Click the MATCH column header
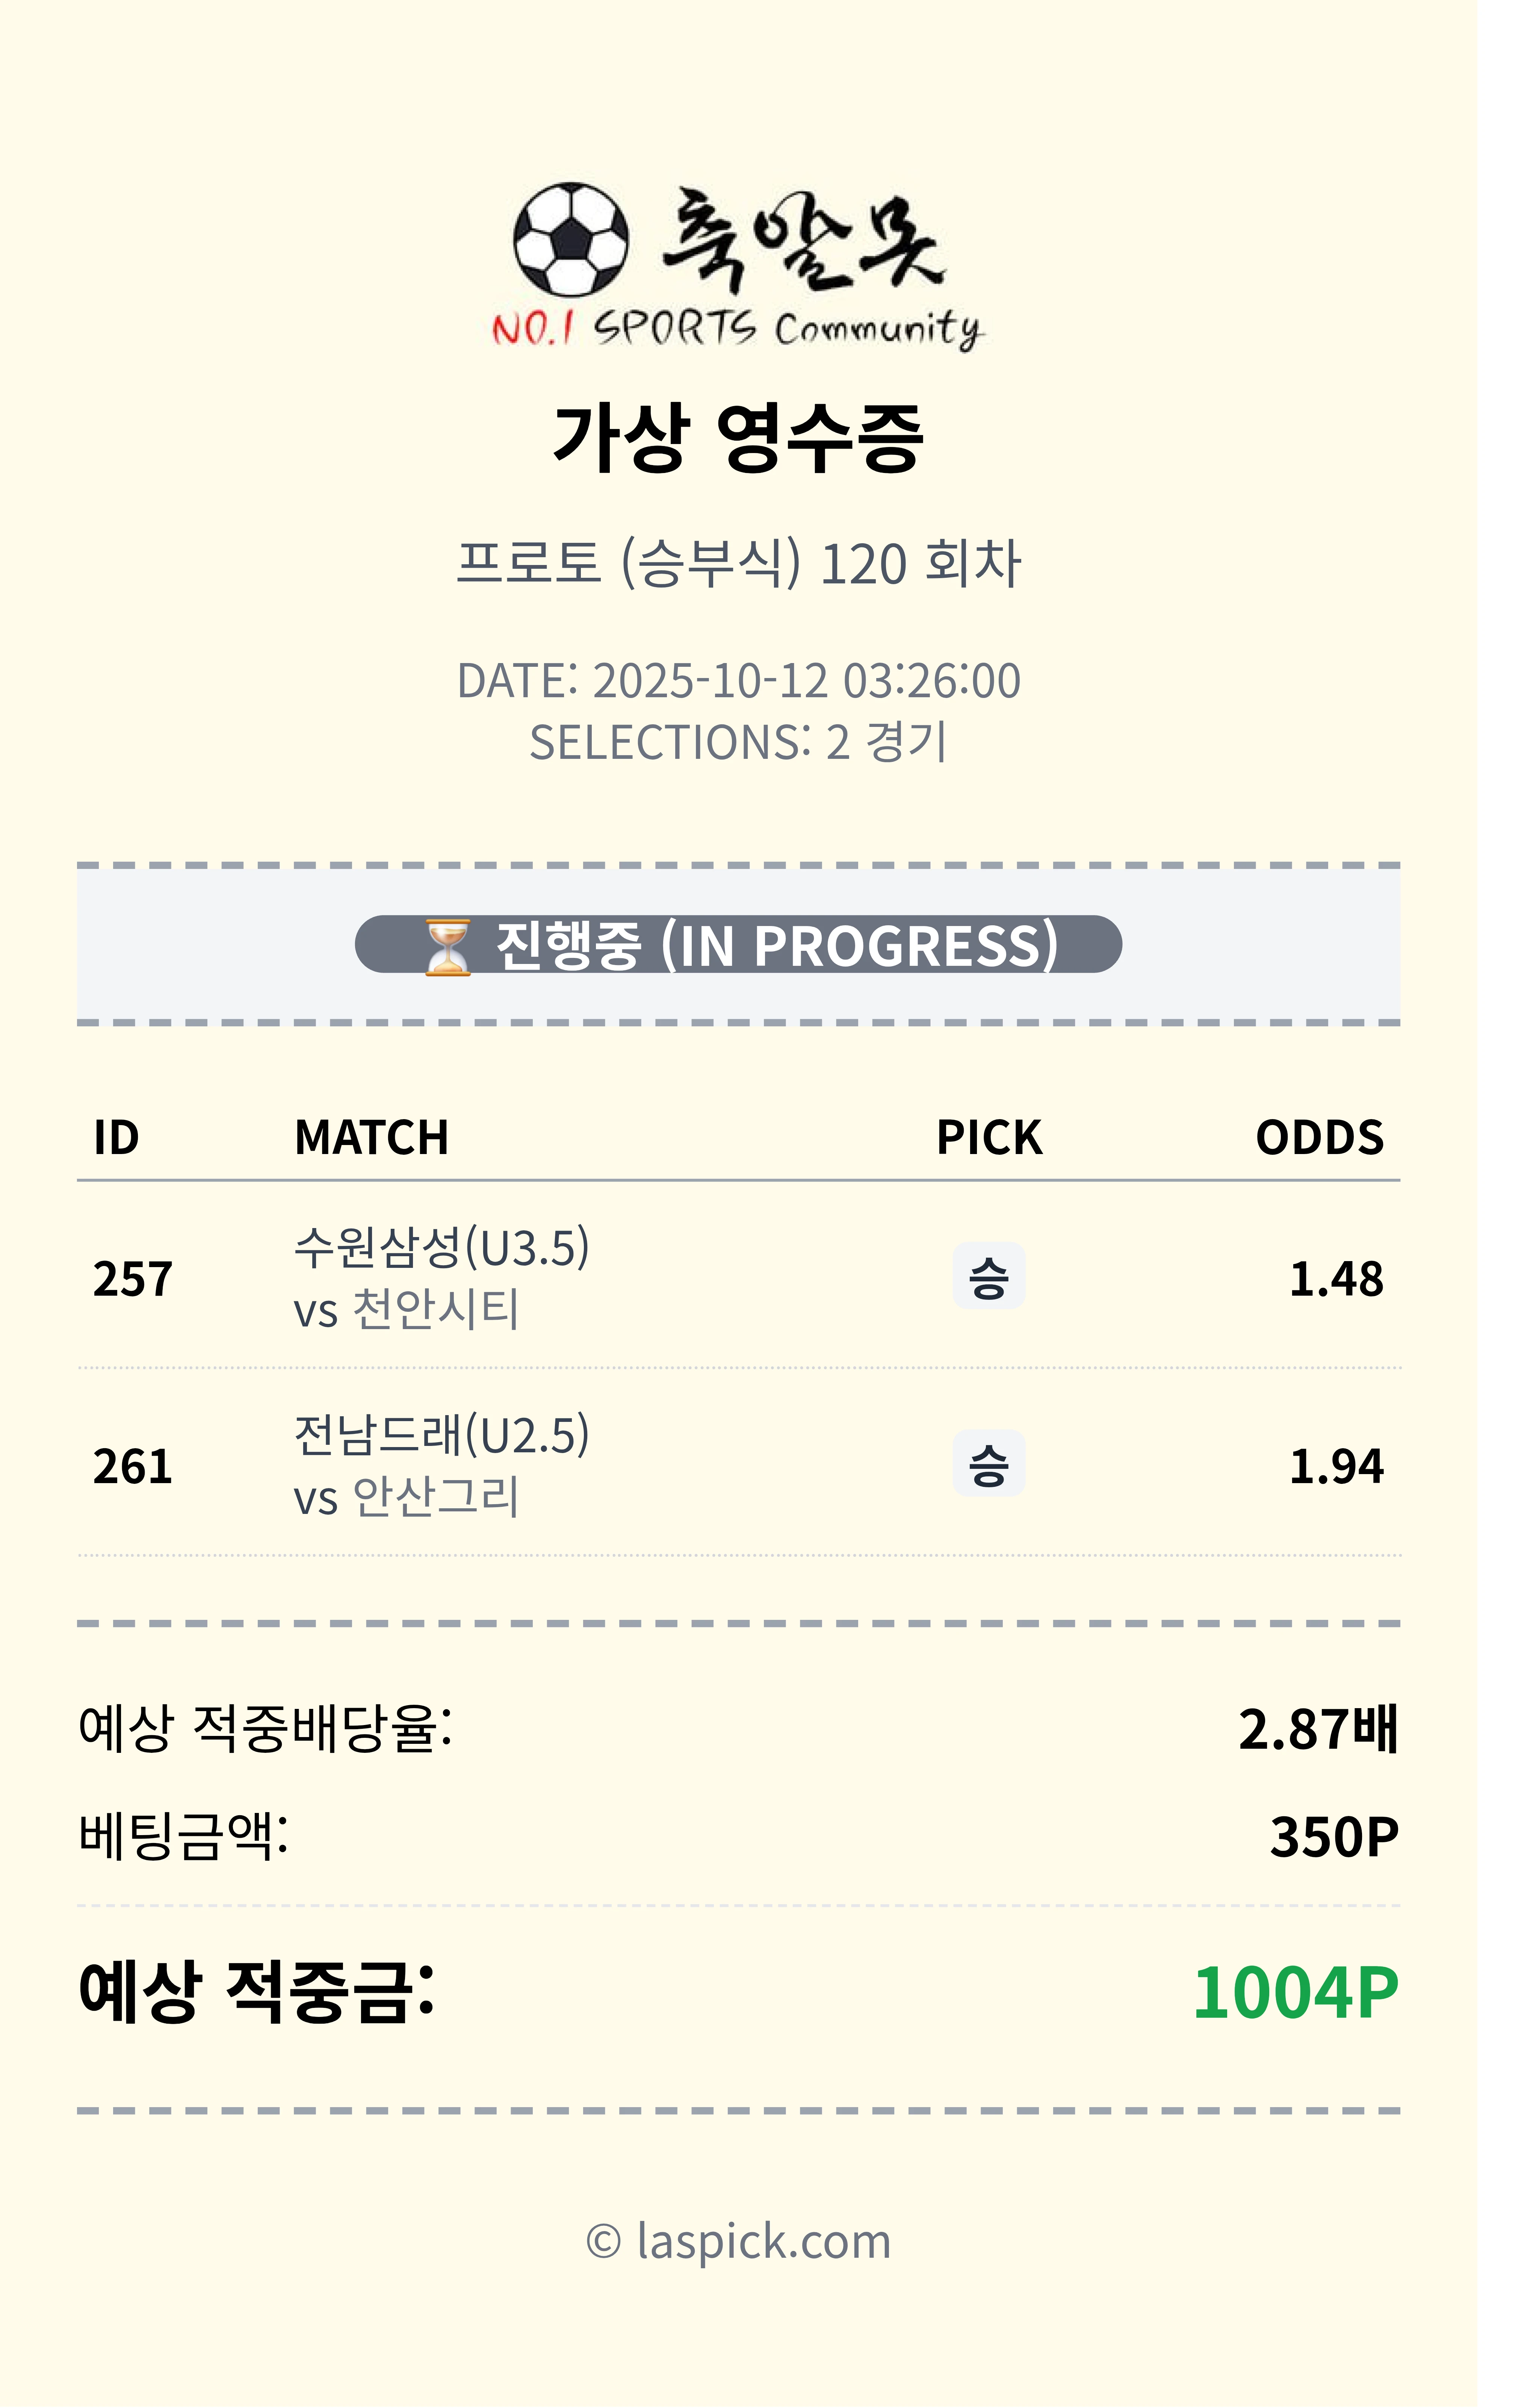The width and height of the screenshot is (1539, 2408). 371,1138
